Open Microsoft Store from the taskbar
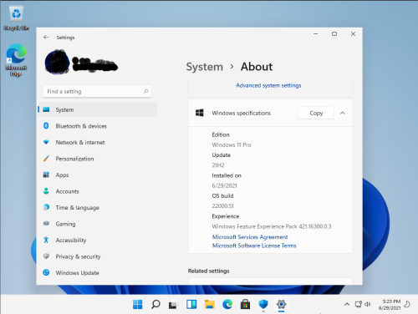The height and width of the screenshot is (314, 418). 245,304
